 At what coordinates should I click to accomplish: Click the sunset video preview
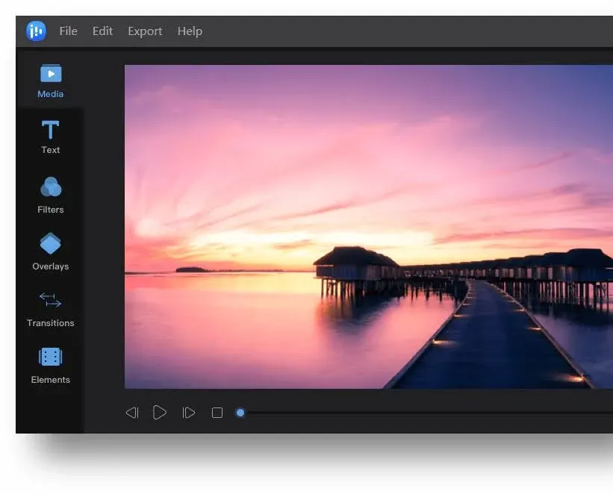(x=368, y=226)
